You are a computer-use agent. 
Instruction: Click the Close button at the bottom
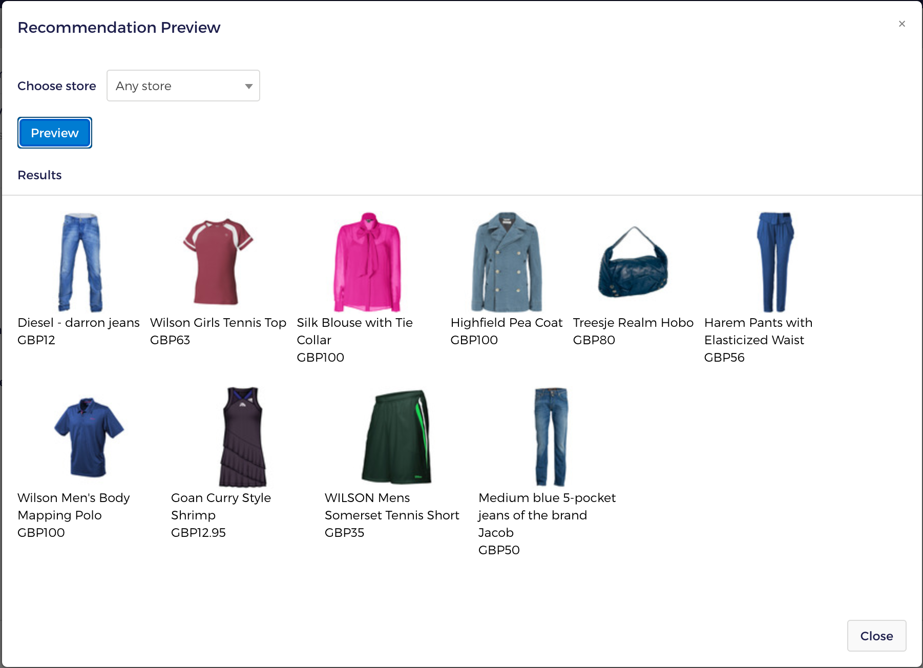[x=876, y=636]
